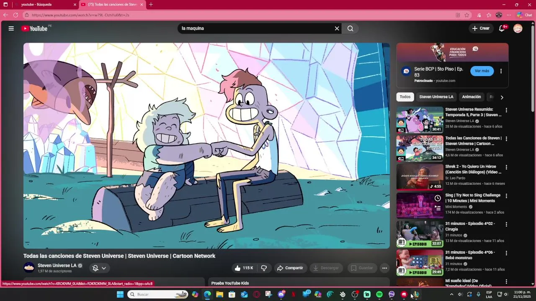Select the Animación filter chip

pyautogui.click(x=472, y=97)
